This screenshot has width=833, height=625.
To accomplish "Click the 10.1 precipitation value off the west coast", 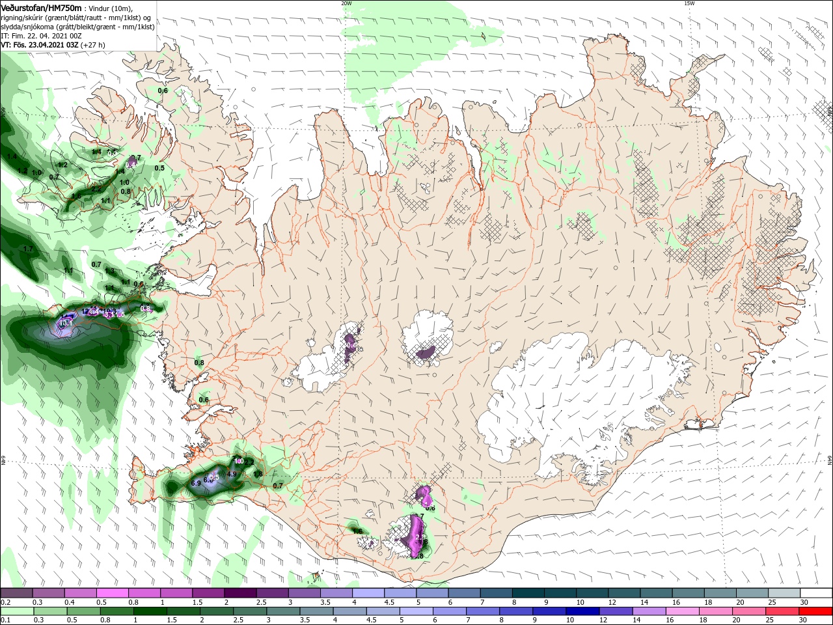I will (x=66, y=323).
